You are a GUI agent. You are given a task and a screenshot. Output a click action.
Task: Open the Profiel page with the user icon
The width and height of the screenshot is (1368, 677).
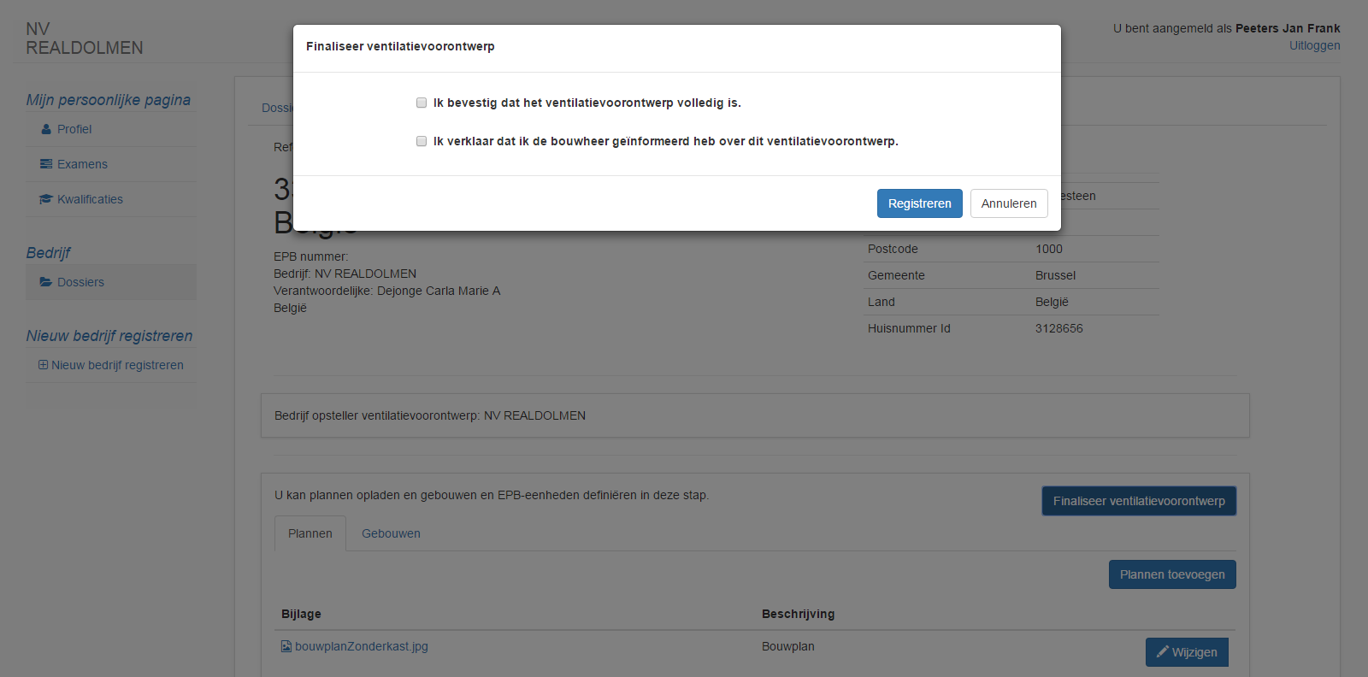[x=46, y=129]
